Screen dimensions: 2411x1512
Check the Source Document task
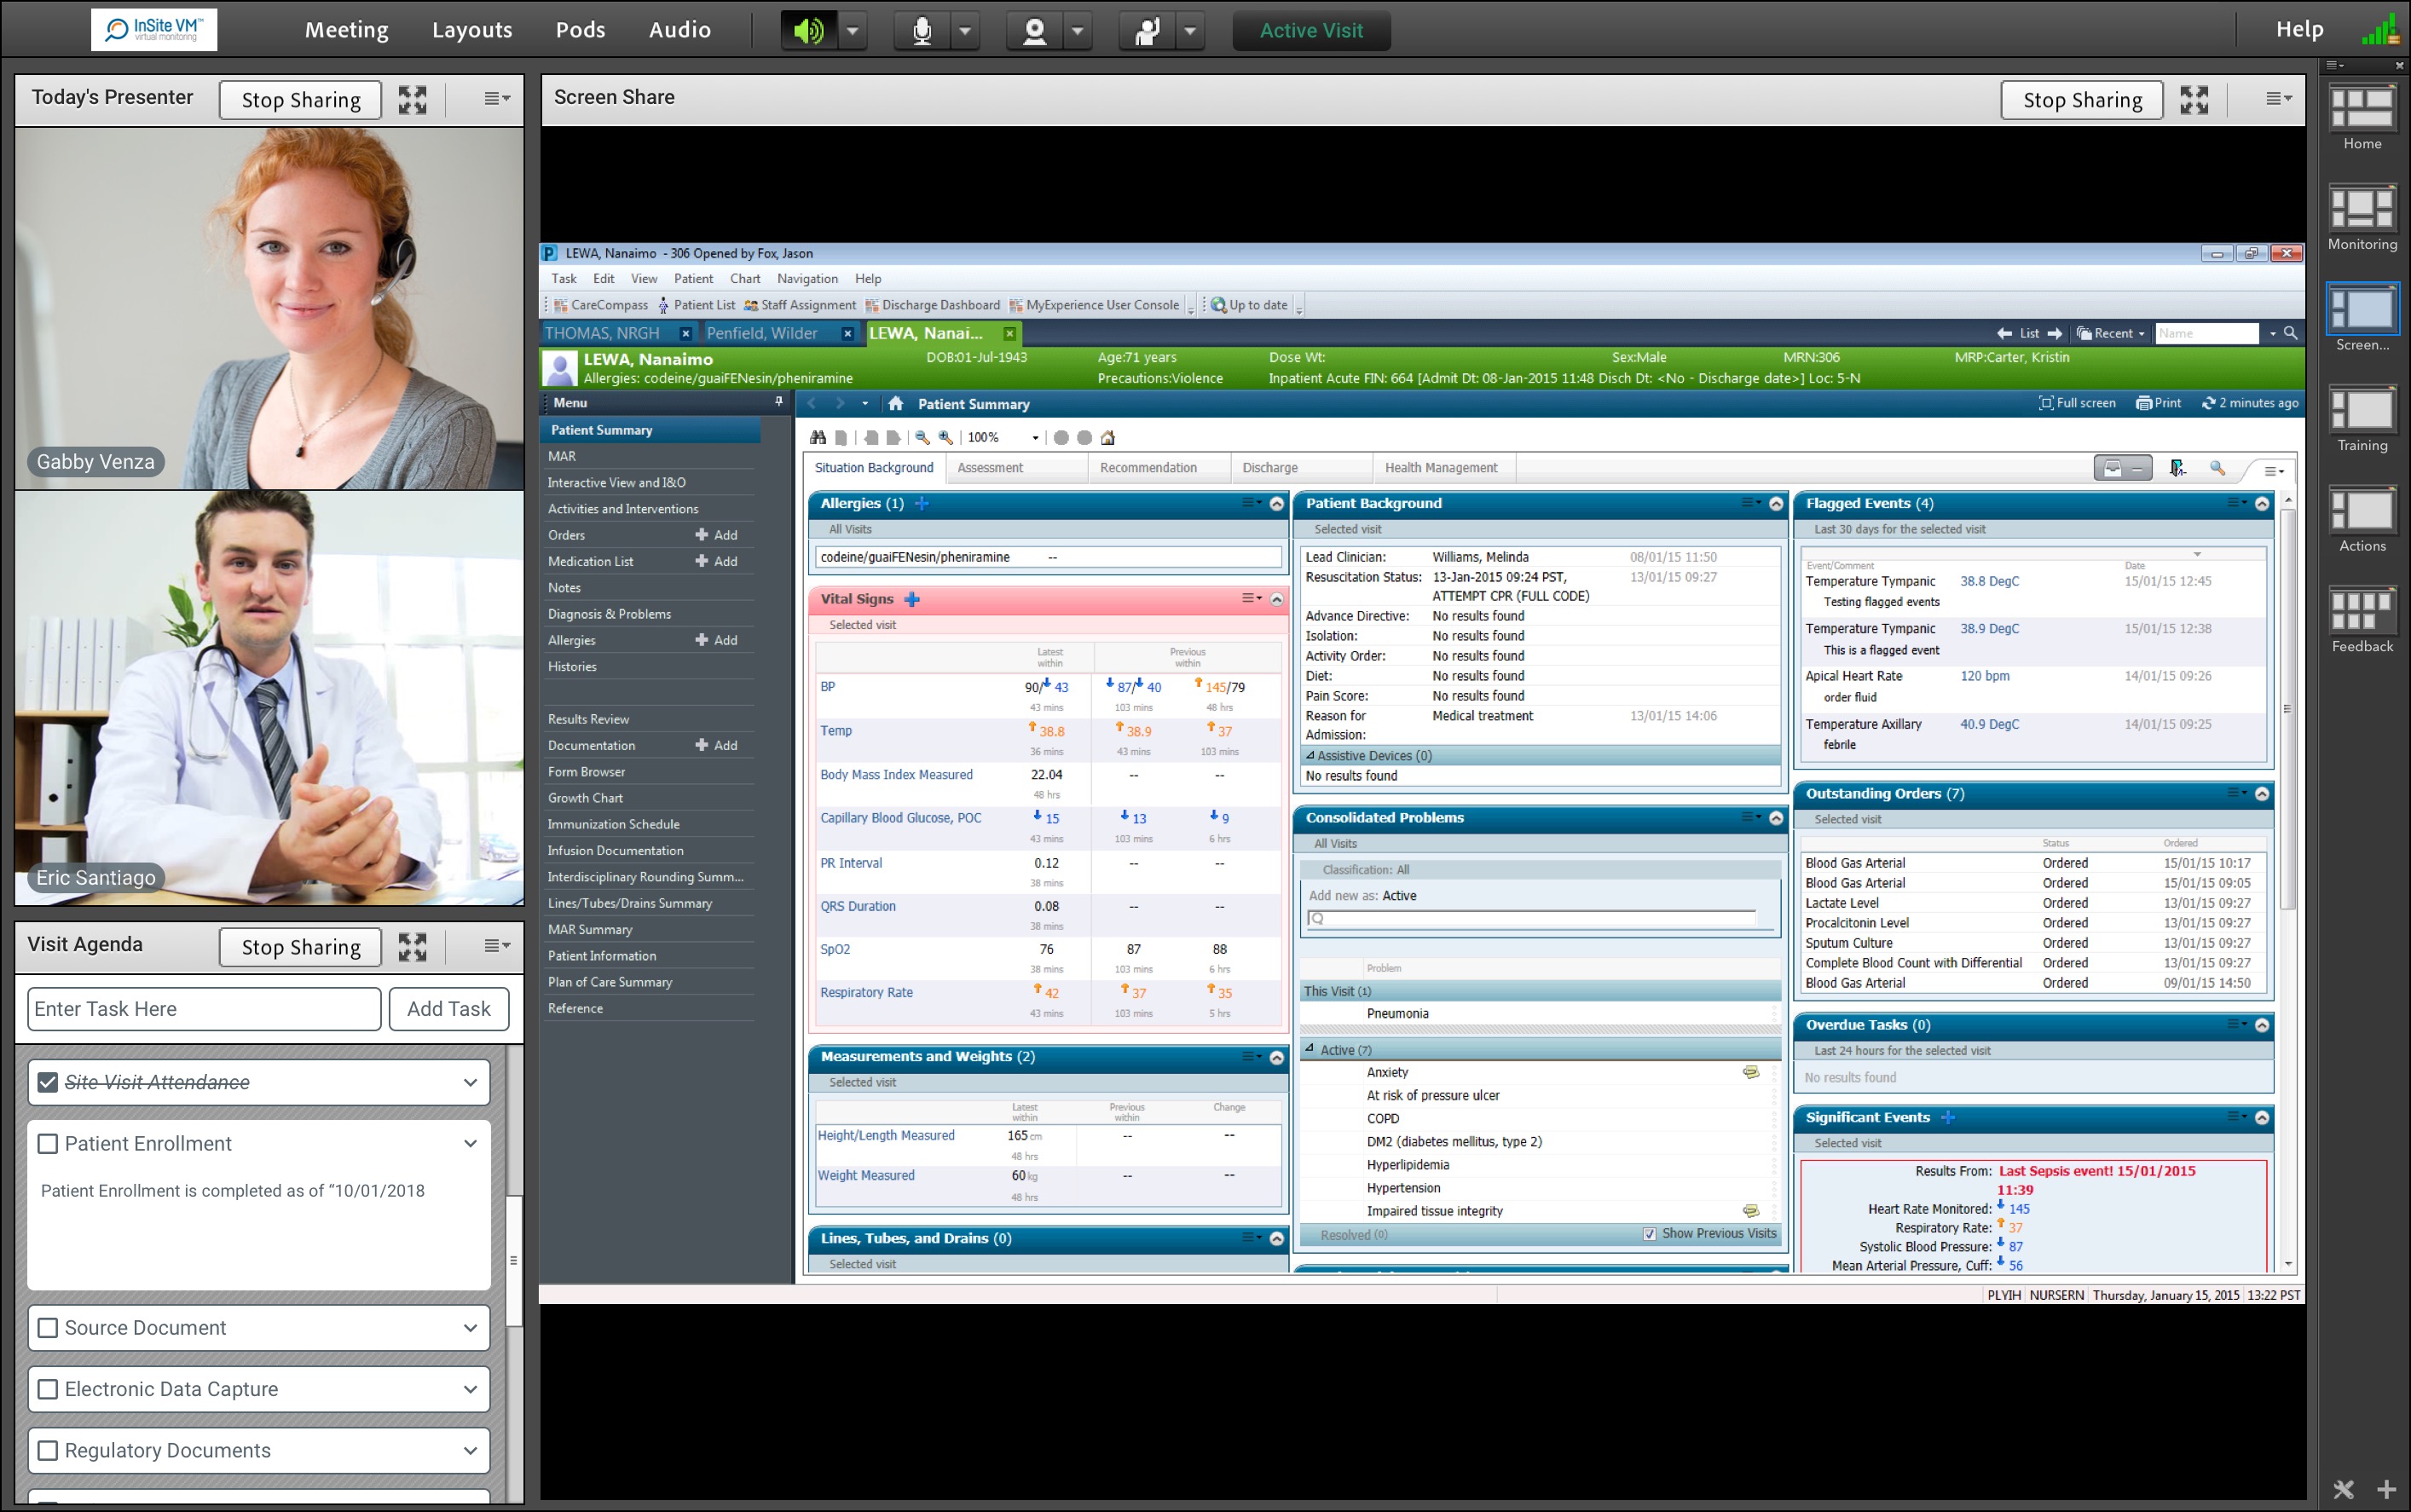(x=47, y=1327)
